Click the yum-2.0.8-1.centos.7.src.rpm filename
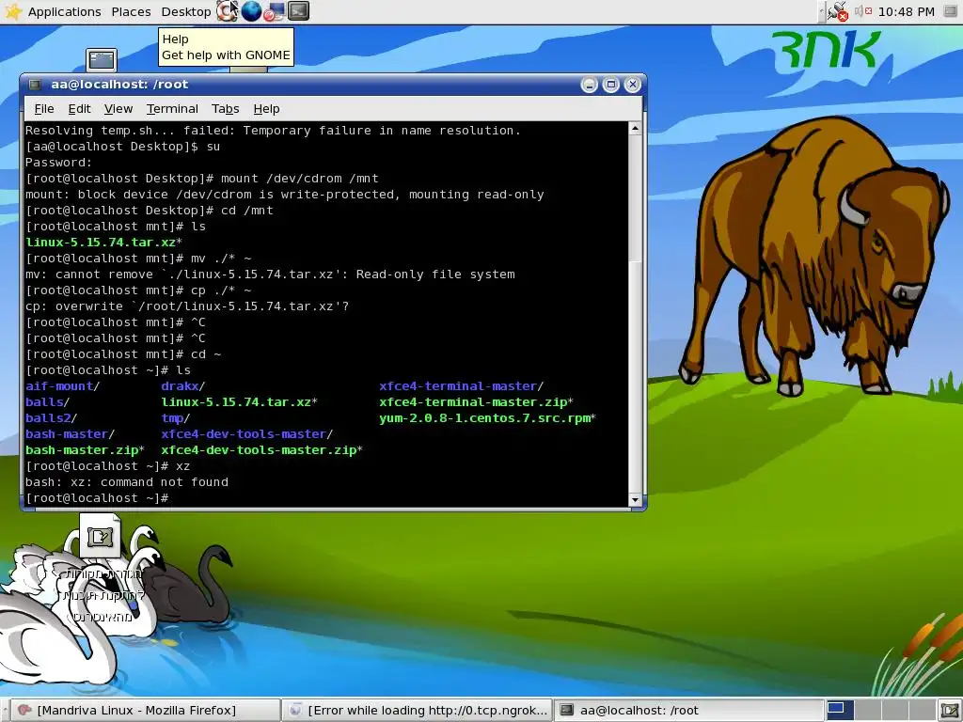Viewport: 963px width, 722px height. tap(484, 418)
